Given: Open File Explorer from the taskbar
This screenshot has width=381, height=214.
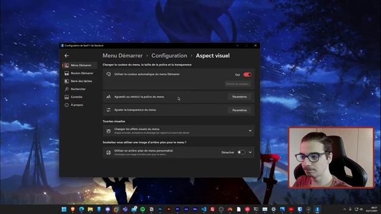Looking at the screenshot, I should [90, 209].
